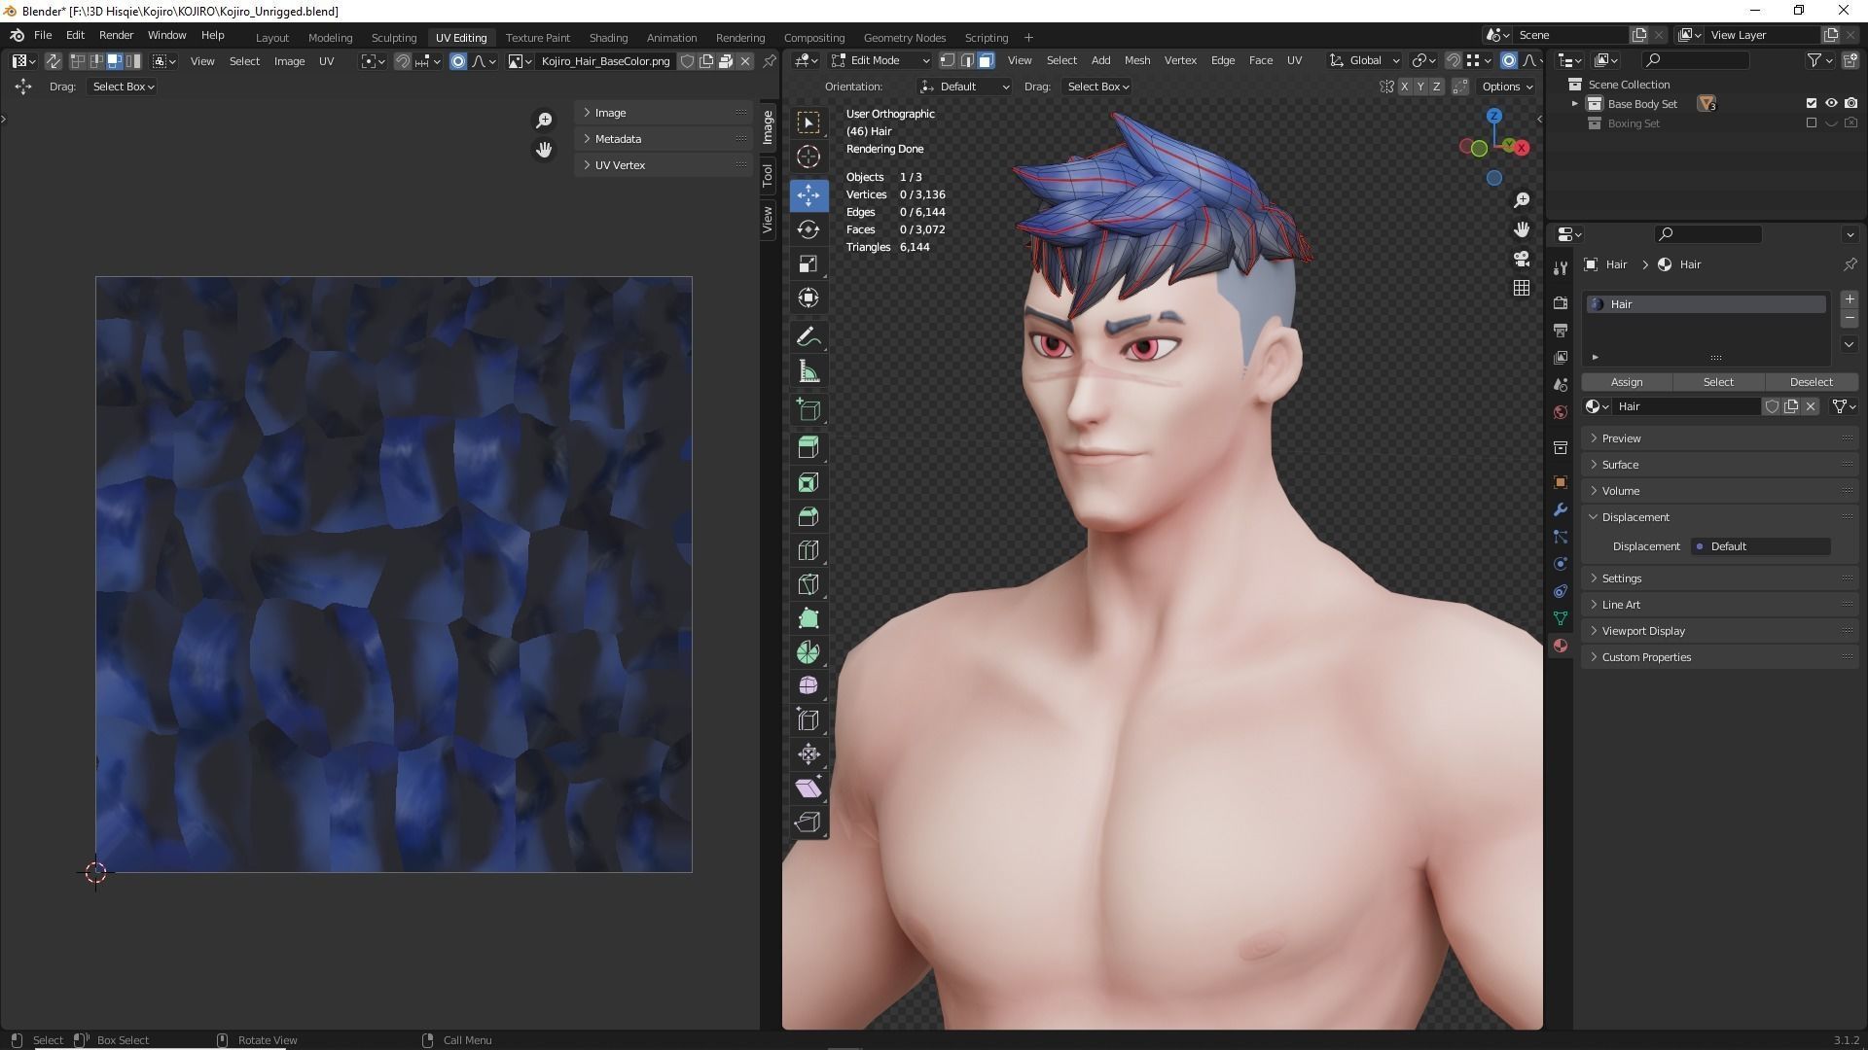Hide Base Body Set collection in viewport

(x=1831, y=103)
